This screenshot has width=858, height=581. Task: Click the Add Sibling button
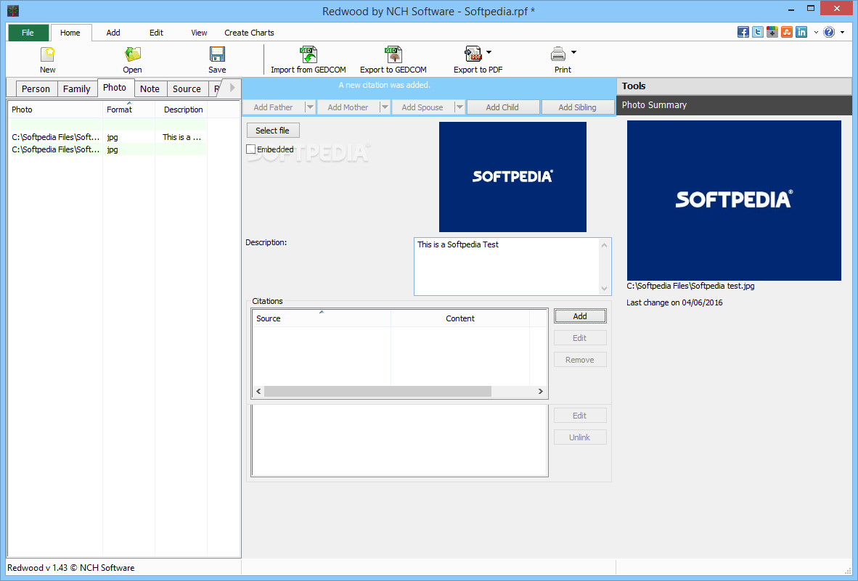[577, 107]
